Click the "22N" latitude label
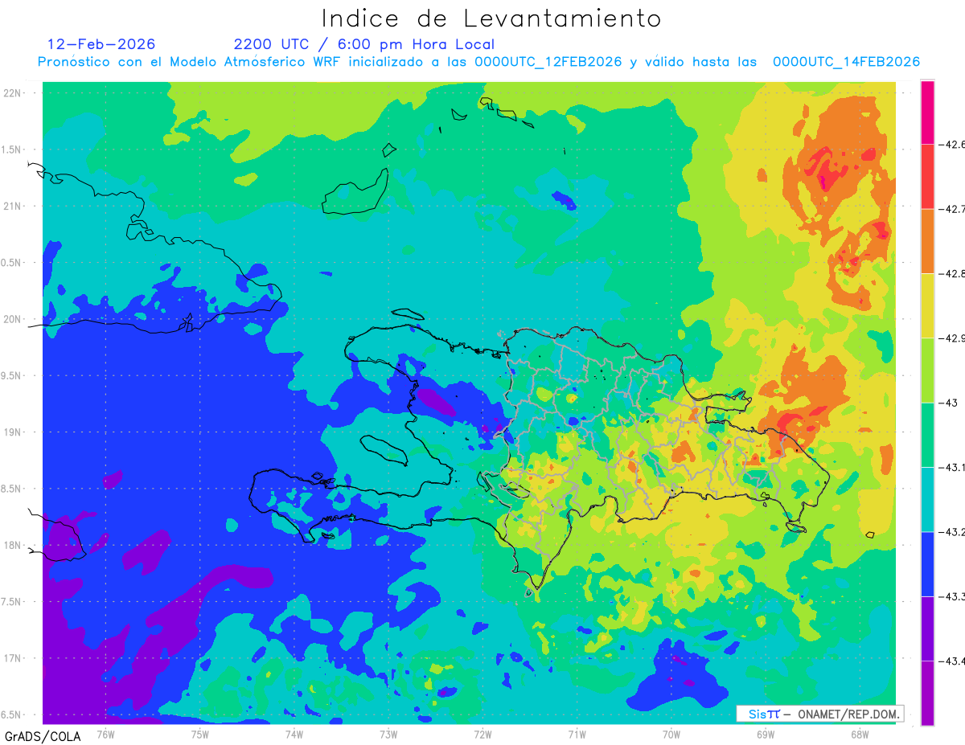 coord(13,93)
